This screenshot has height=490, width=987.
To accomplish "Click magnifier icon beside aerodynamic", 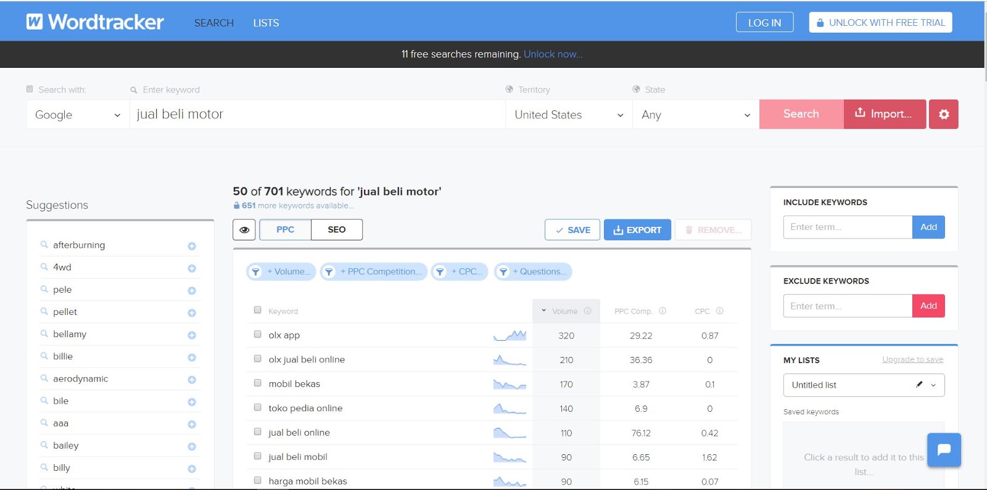I will click(x=44, y=378).
